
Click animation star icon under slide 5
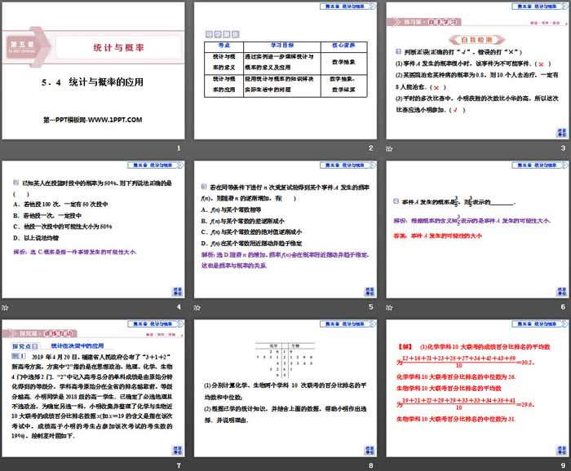[x=197, y=308]
